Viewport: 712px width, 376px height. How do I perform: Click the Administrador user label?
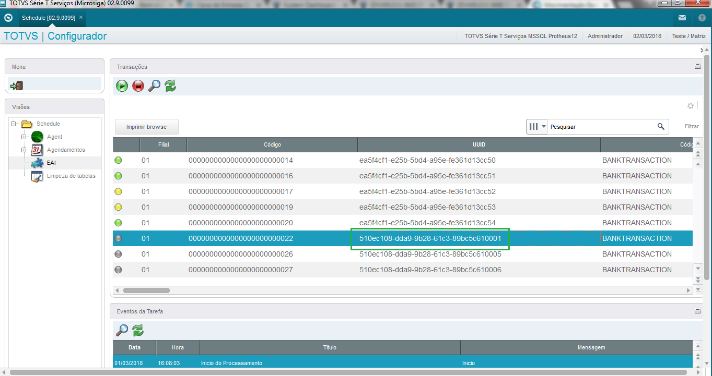tap(605, 36)
